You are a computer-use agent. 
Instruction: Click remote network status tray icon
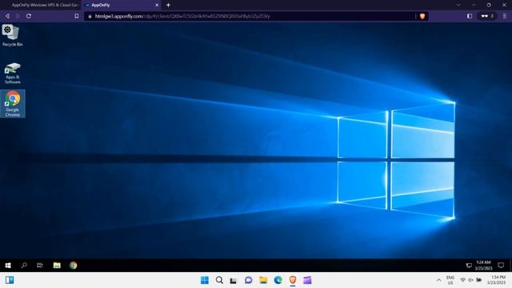469,265
